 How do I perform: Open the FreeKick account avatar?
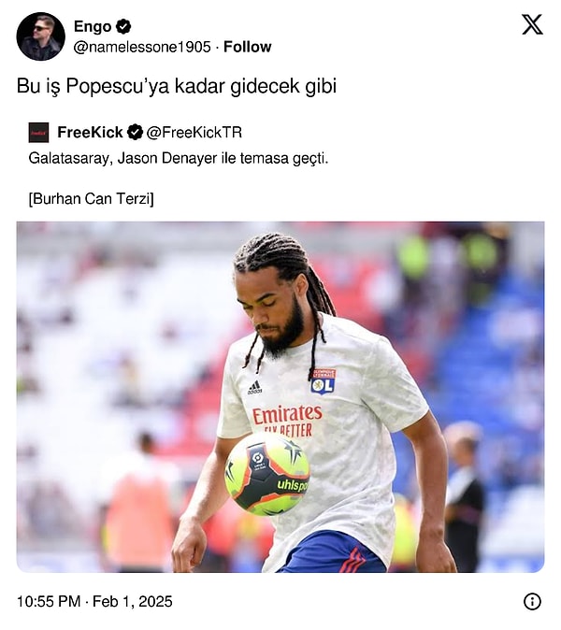click(x=38, y=133)
